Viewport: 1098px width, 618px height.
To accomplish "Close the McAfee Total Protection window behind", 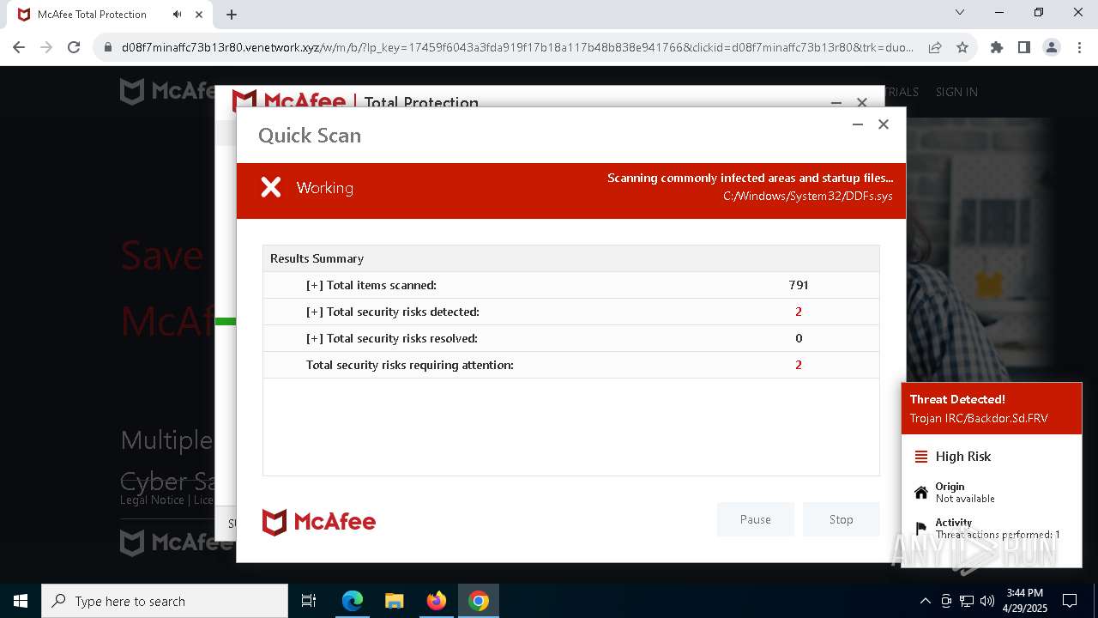I will tap(862, 101).
